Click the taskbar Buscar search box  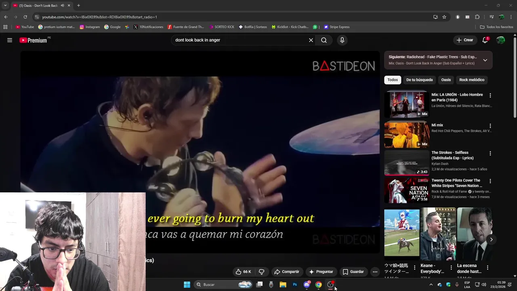point(223,285)
